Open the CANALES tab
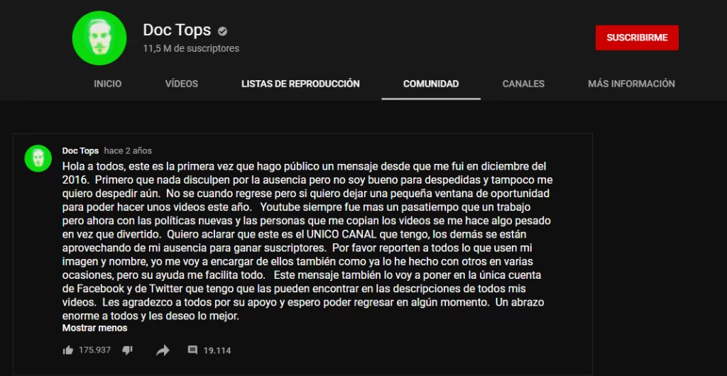The width and height of the screenshot is (727, 376). click(x=523, y=84)
